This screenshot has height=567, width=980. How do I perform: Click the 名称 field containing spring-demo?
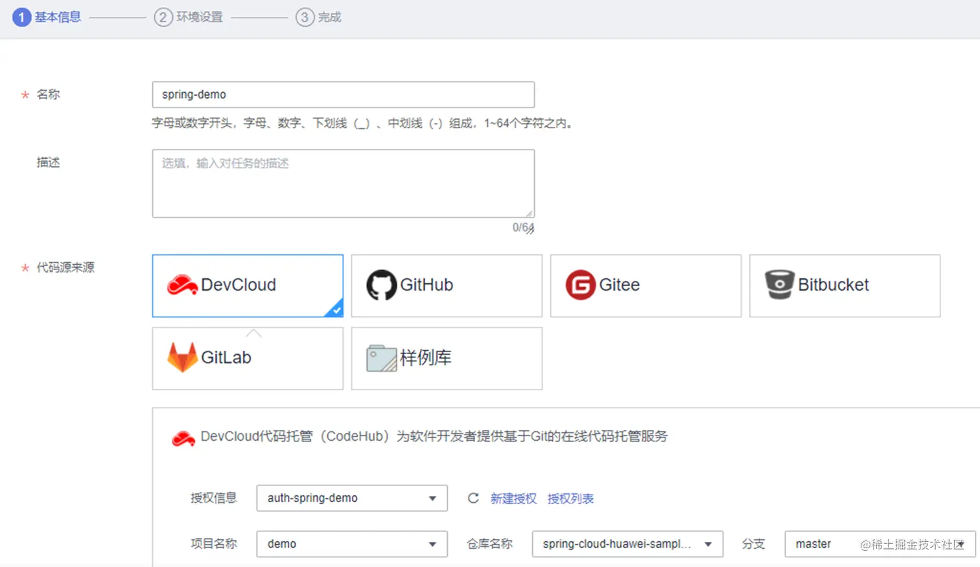pos(344,94)
